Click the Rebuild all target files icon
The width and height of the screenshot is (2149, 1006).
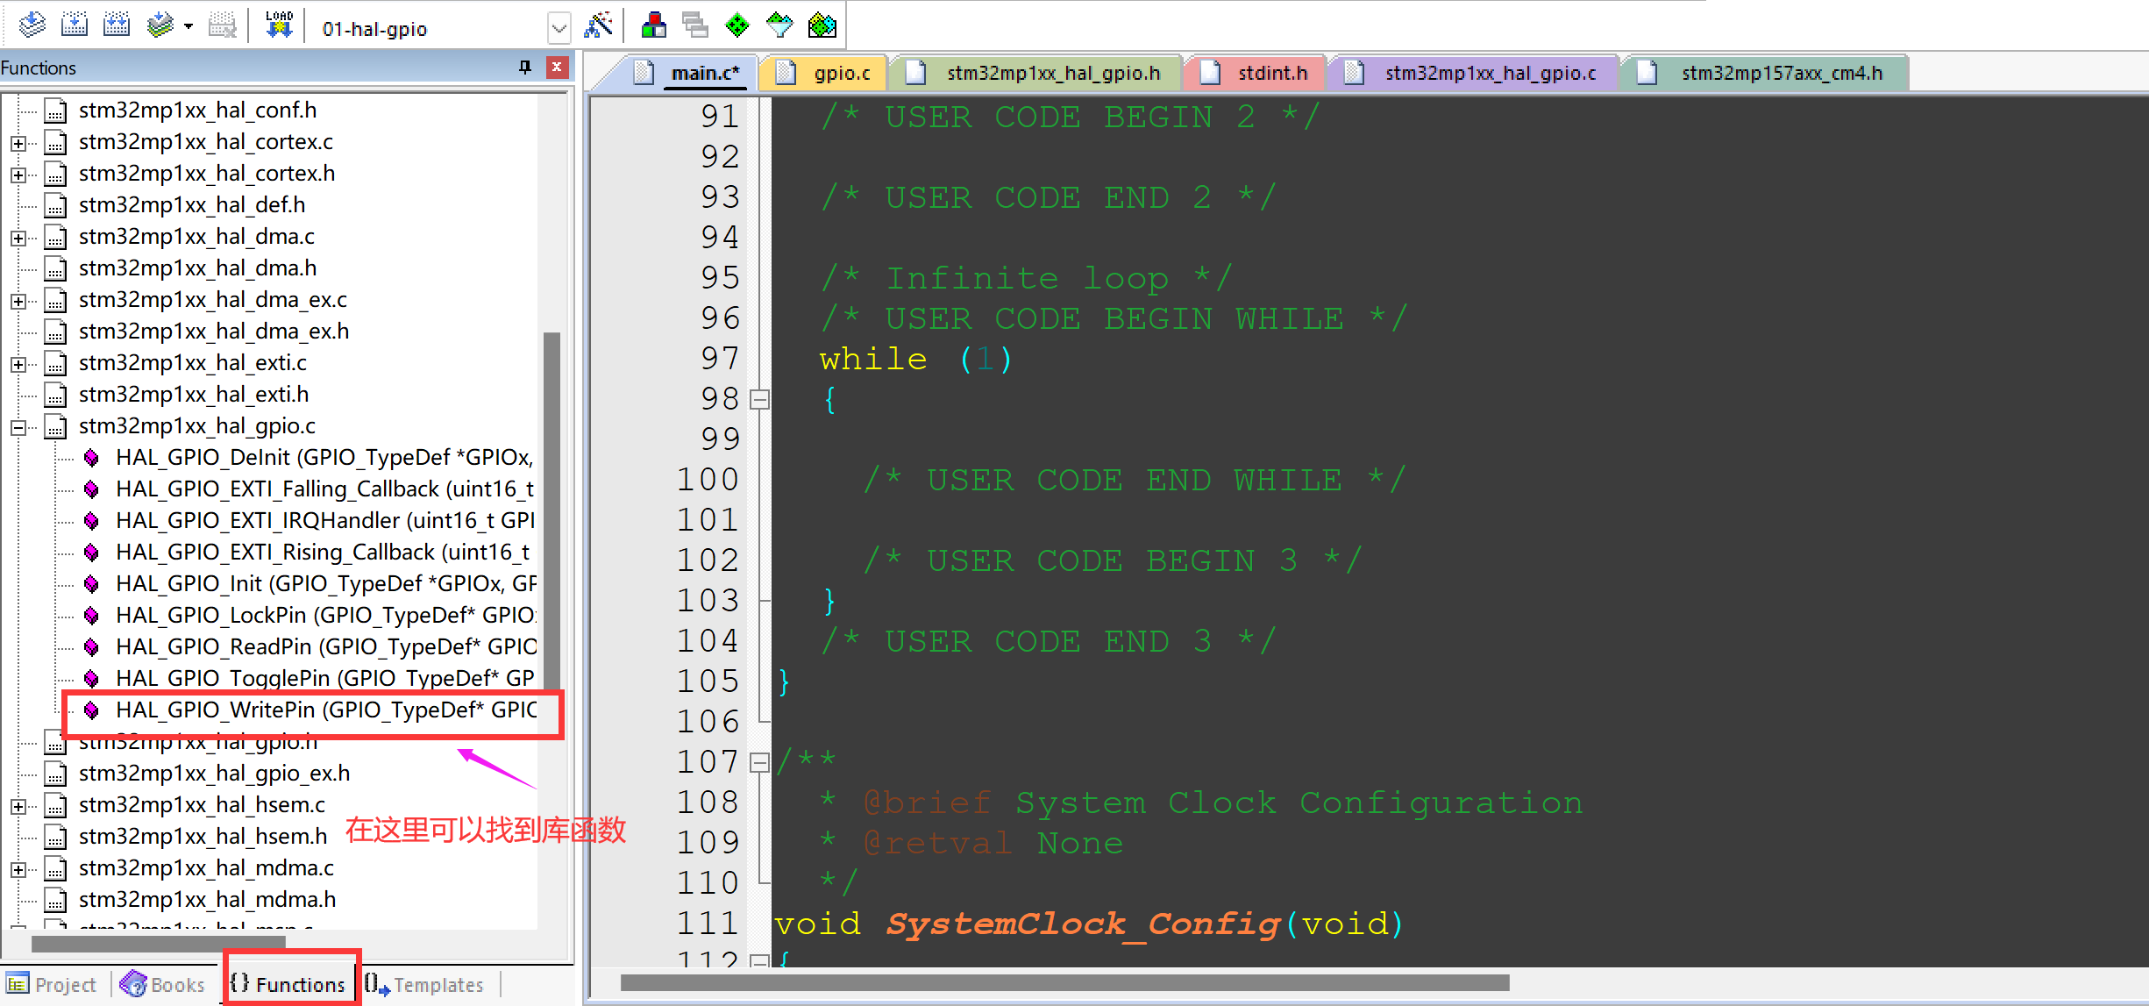click(x=117, y=25)
